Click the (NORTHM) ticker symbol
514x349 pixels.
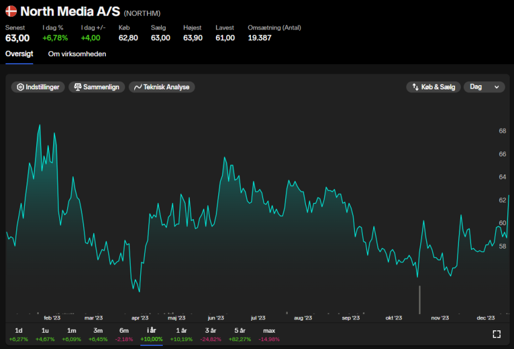coord(142,13)
